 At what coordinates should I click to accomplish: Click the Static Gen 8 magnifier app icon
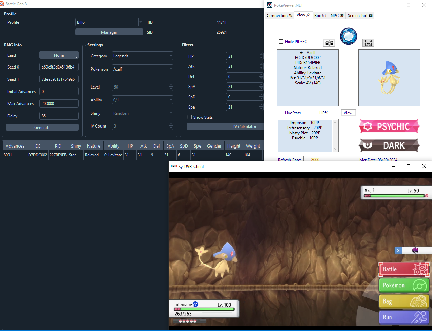click(2, 4)
